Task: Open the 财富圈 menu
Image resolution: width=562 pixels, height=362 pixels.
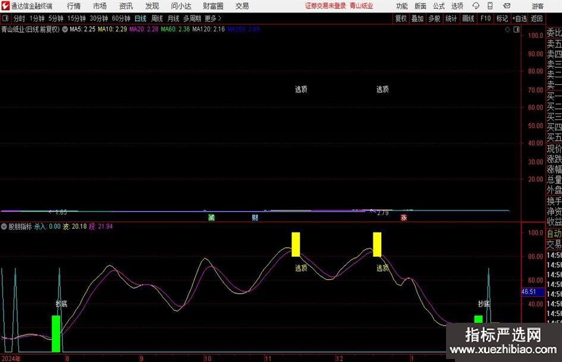Action: pos(213,6)
